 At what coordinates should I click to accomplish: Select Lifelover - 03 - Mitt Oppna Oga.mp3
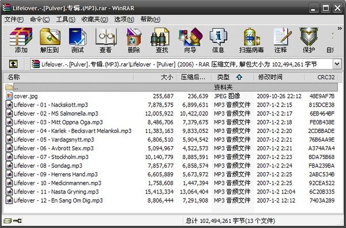(171, 122)
